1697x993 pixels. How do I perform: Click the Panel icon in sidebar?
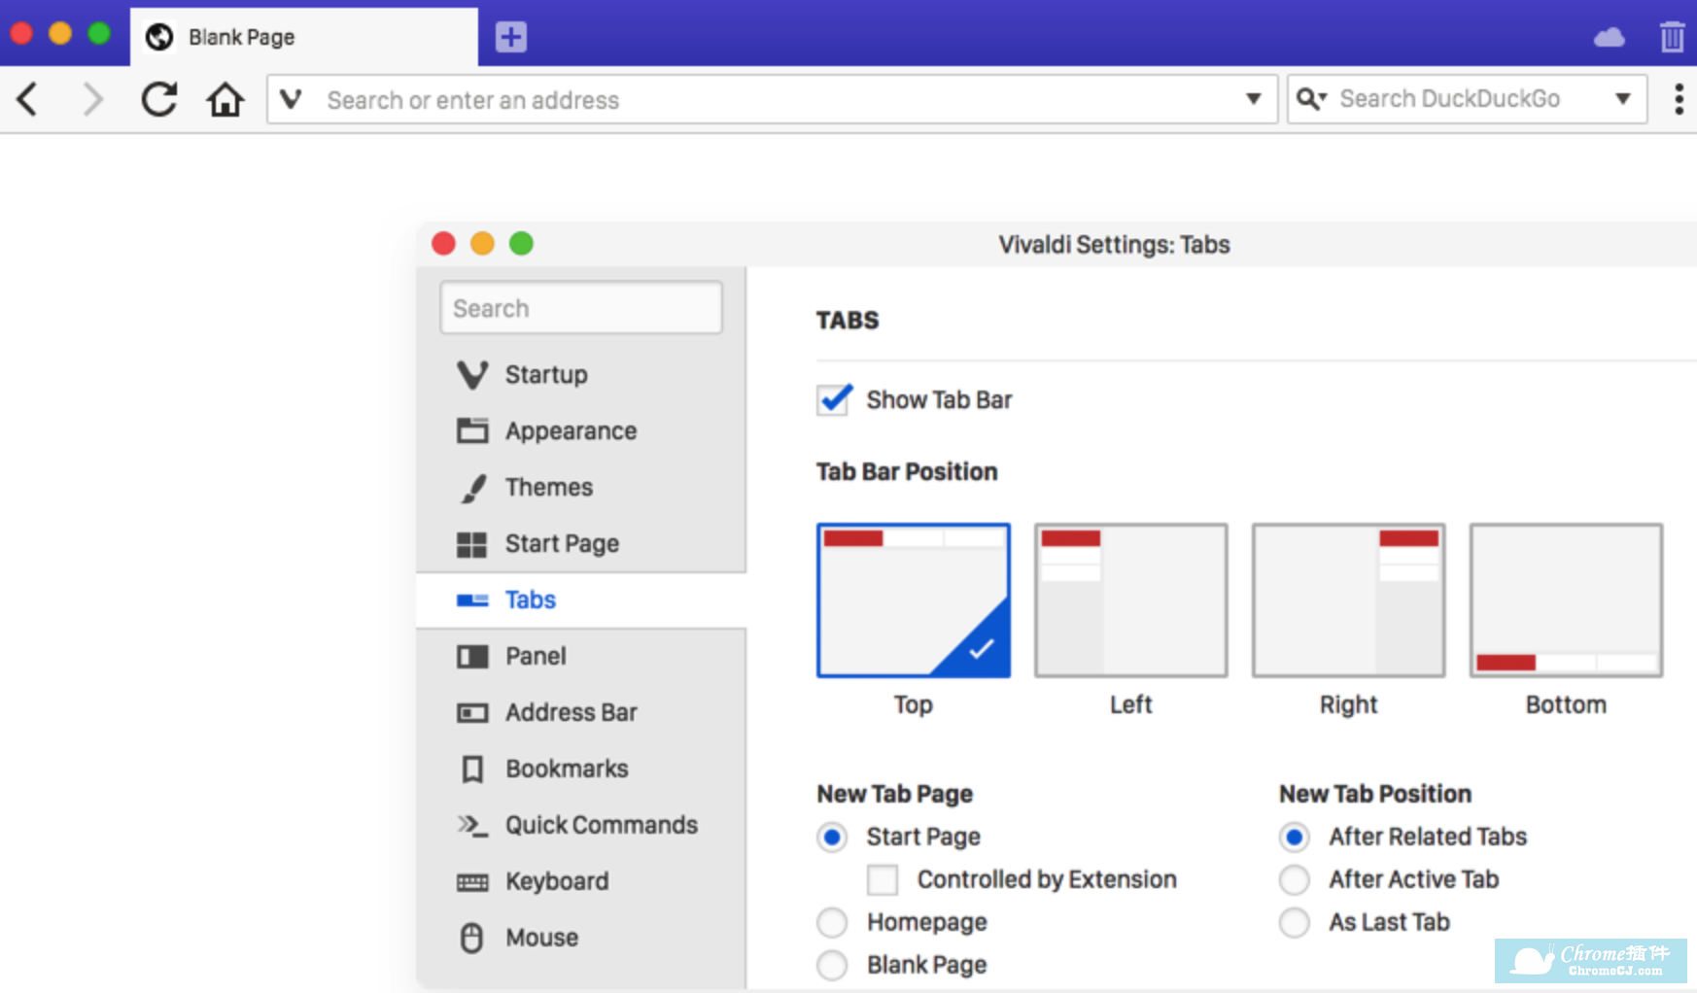(x=472, y=657)
